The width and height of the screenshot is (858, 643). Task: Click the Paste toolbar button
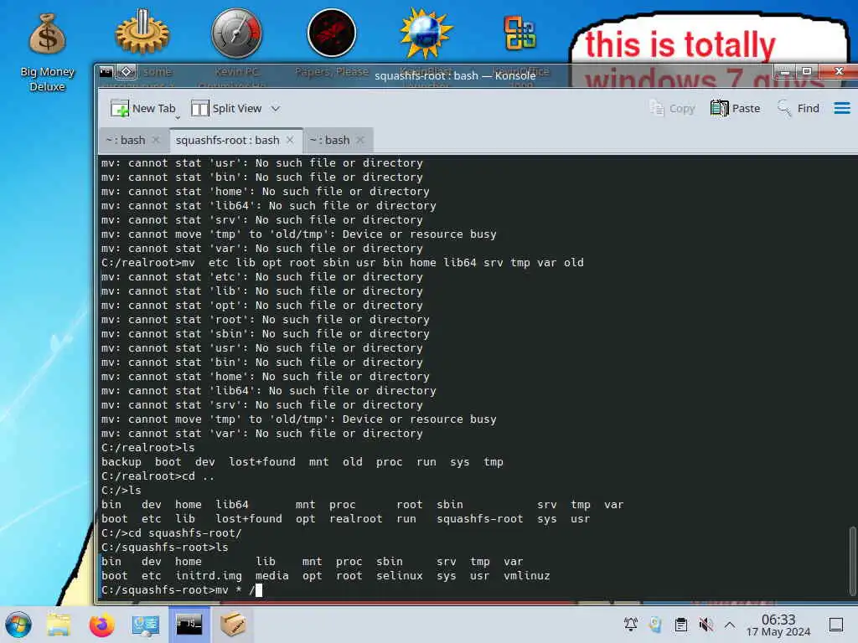tap(735, 108)
